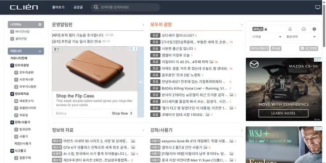Click Shop Now on the Bellroy ad

tap(122, 113)
